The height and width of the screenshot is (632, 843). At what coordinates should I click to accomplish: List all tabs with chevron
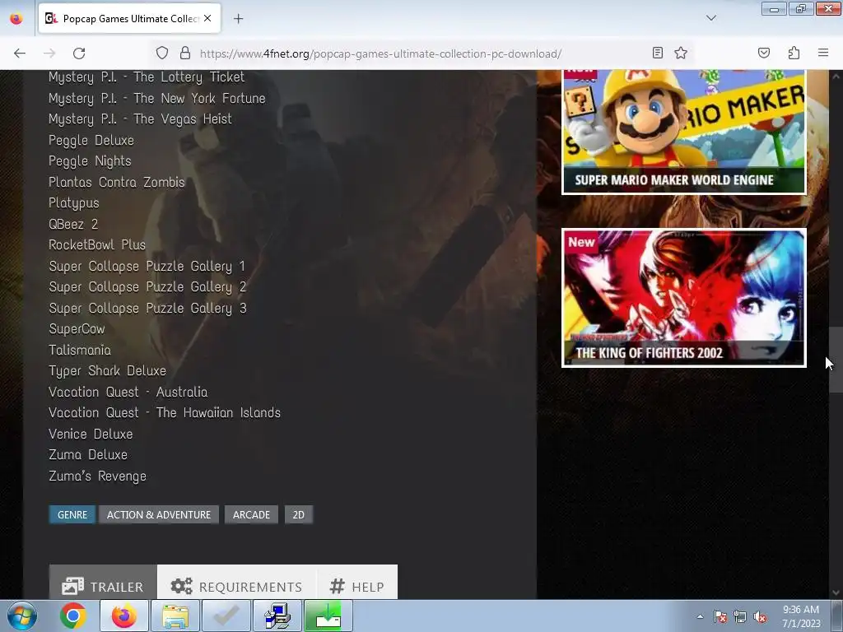coord(710,18)
